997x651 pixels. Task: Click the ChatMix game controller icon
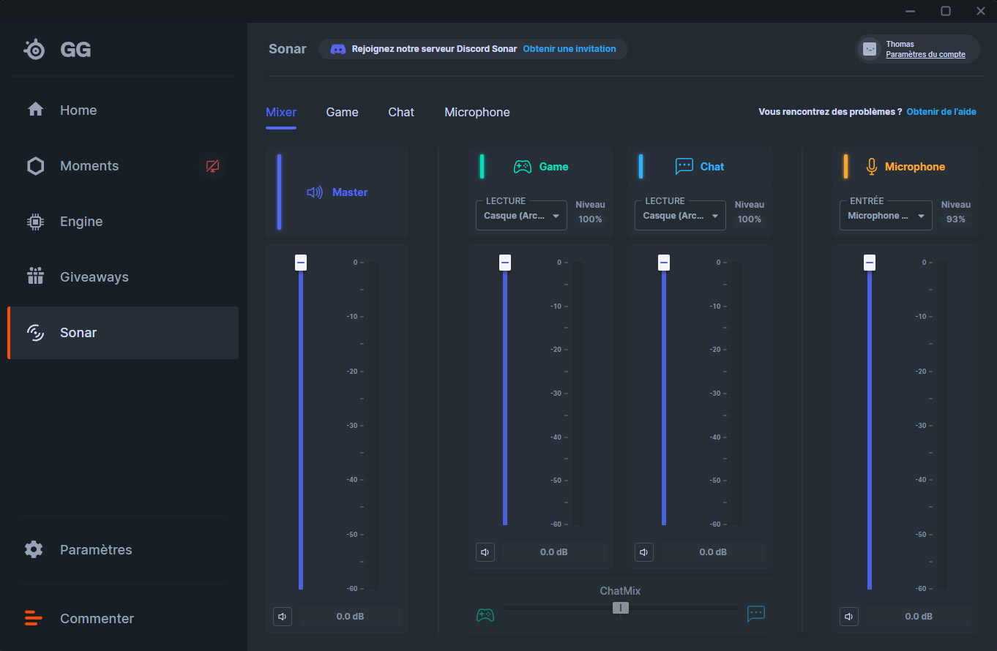[x=485, y=614]
